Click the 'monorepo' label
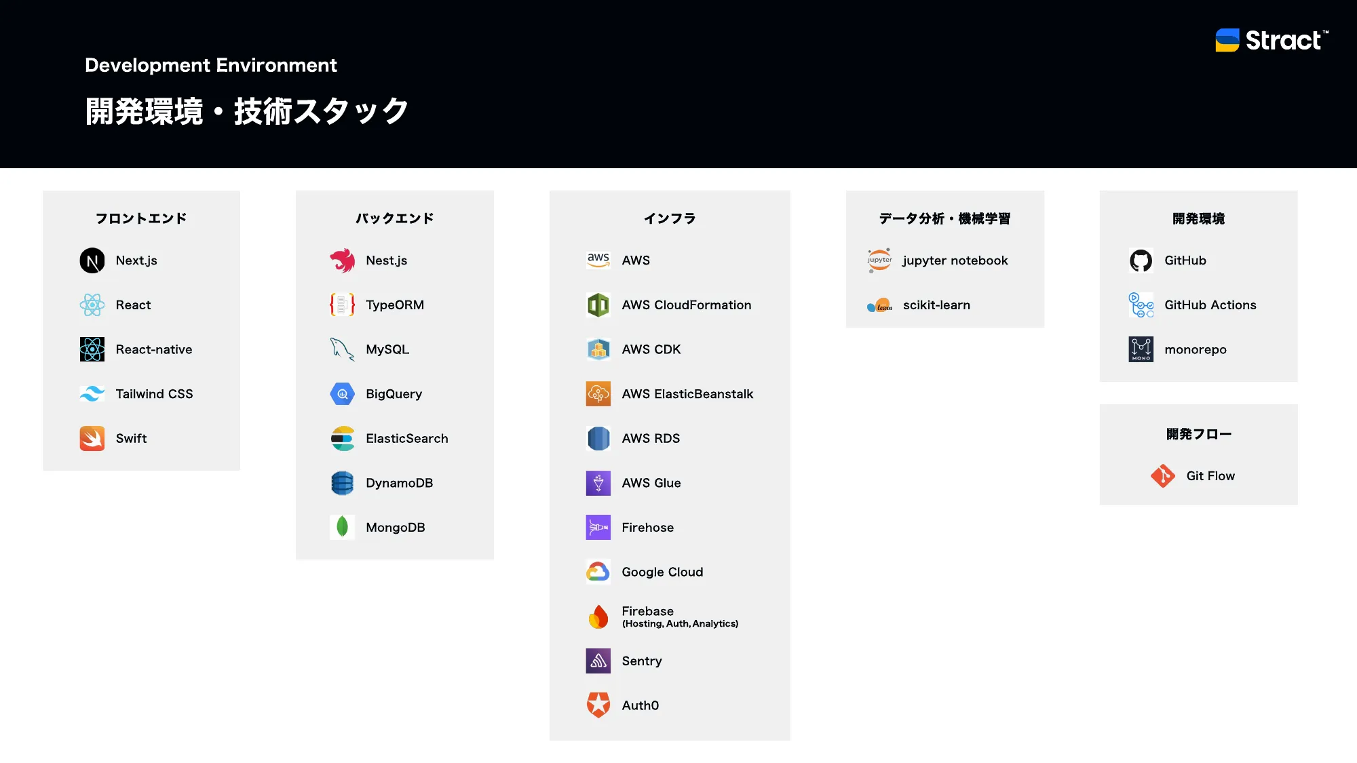The width and height of the screenshot is (1357, 763). click(1196, 350)
